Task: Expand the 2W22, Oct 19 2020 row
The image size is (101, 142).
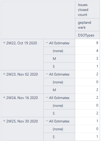Action: click(4, 43)
